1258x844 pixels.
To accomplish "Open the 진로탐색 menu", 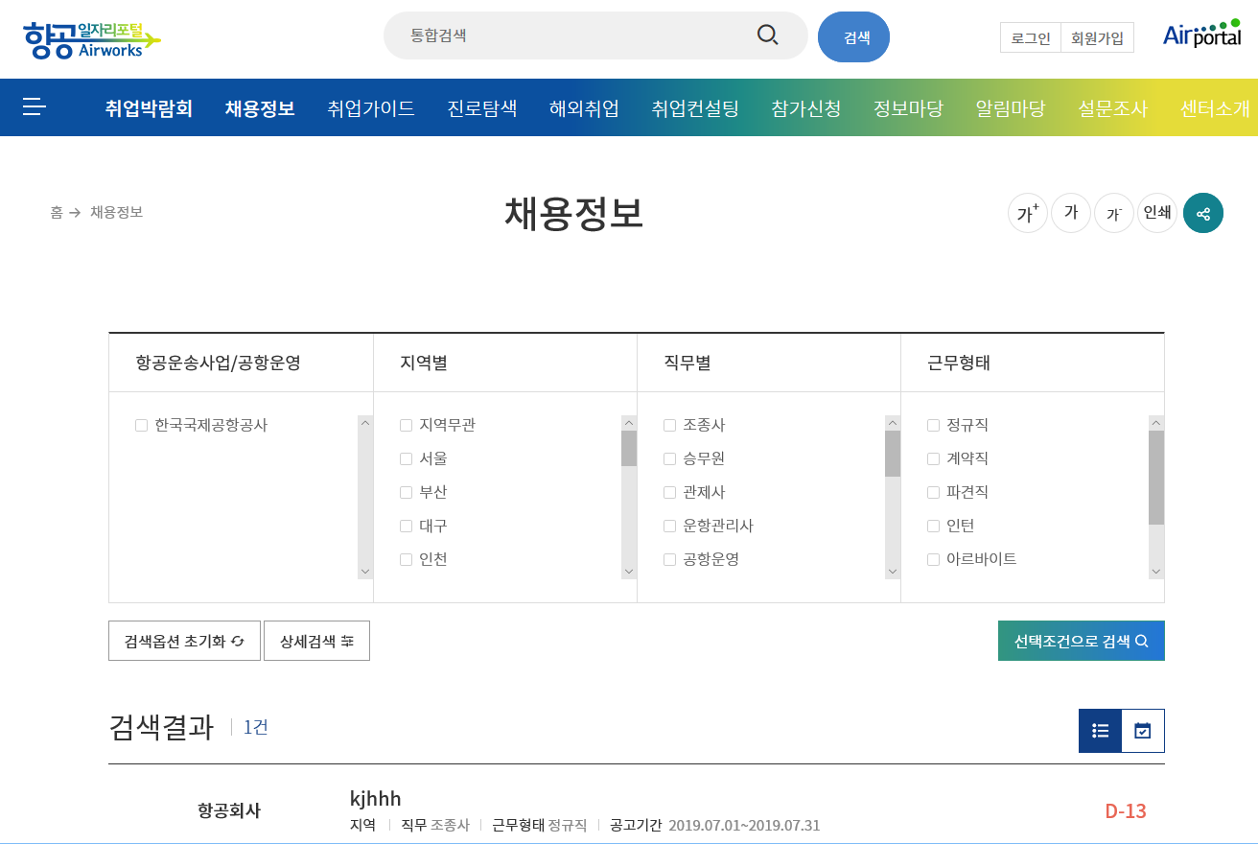I will point(482,108).
